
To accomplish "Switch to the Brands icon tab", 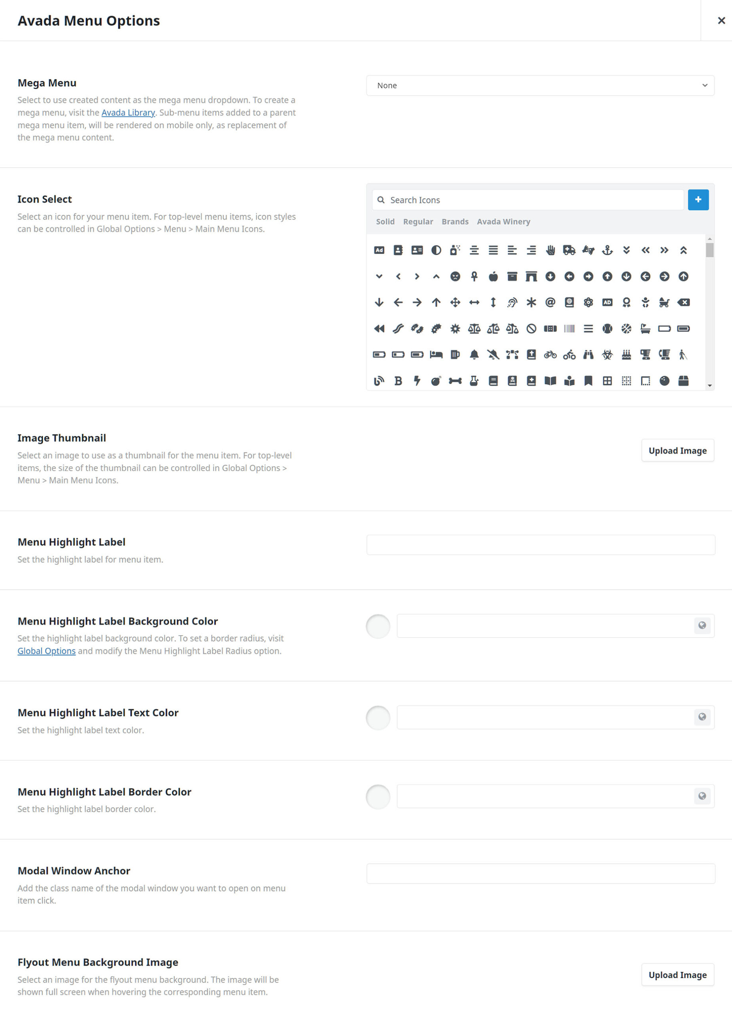I will 455,222.
